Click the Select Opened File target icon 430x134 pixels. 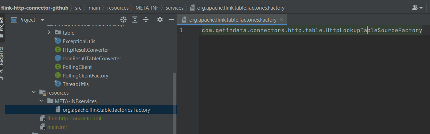pyautogui.click(x=123, y=20)
